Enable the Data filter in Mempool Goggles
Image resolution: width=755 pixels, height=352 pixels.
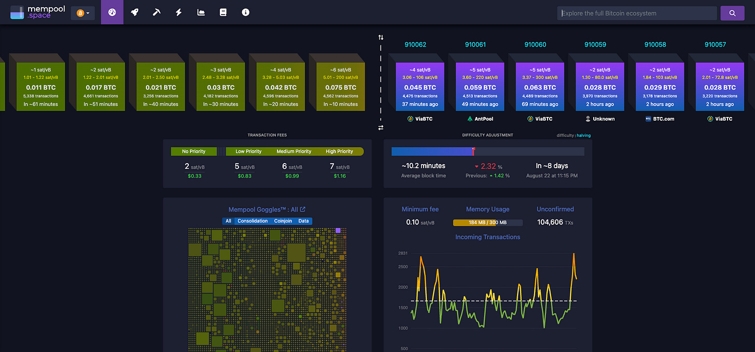[x=304, y=221]
